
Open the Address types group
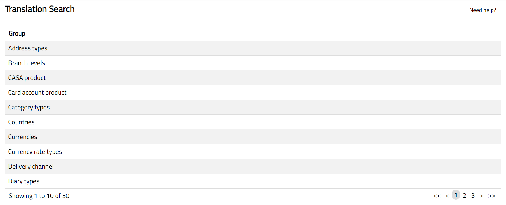tap(28, 48)
